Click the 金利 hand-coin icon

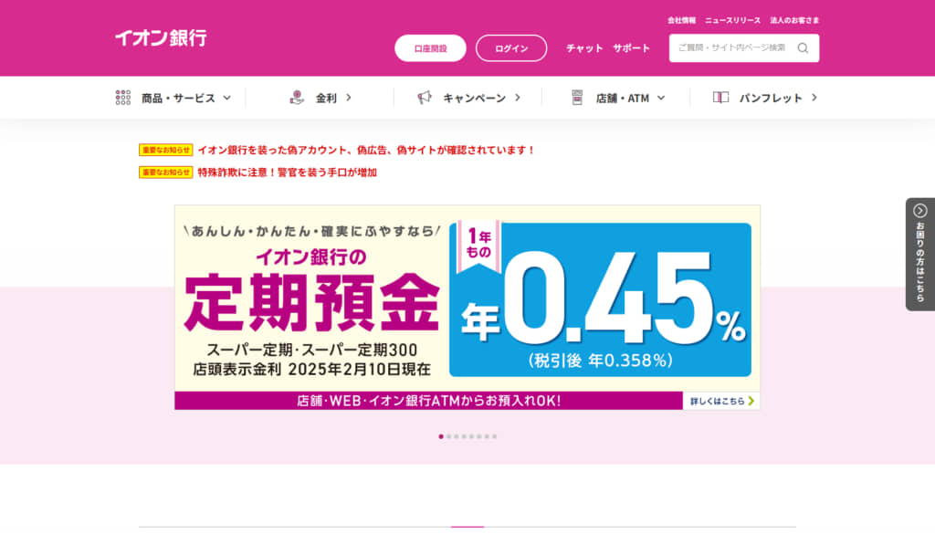click(296, 98)
